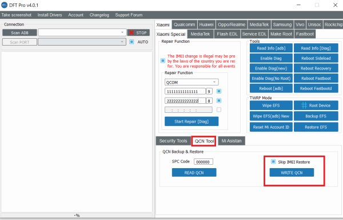343x220 pixels.
Task: Click the Restore EFS button
Action: tap(316, 127)
